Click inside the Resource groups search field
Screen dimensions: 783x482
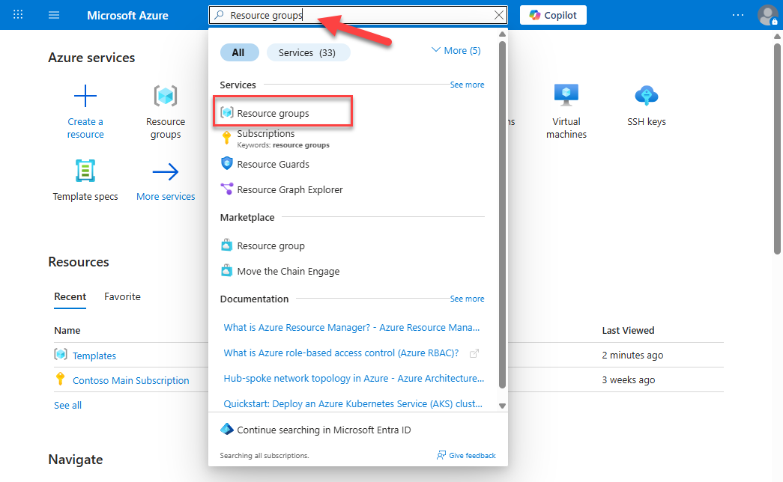pyautogui.click(x=358, y=15)
